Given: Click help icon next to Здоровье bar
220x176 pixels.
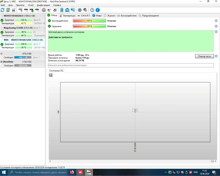Looking at the screenshot, I should click(216, 26).
